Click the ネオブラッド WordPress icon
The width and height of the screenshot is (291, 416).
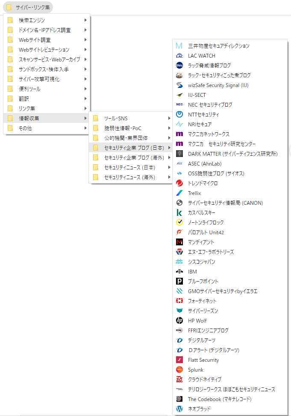(179, 409)
